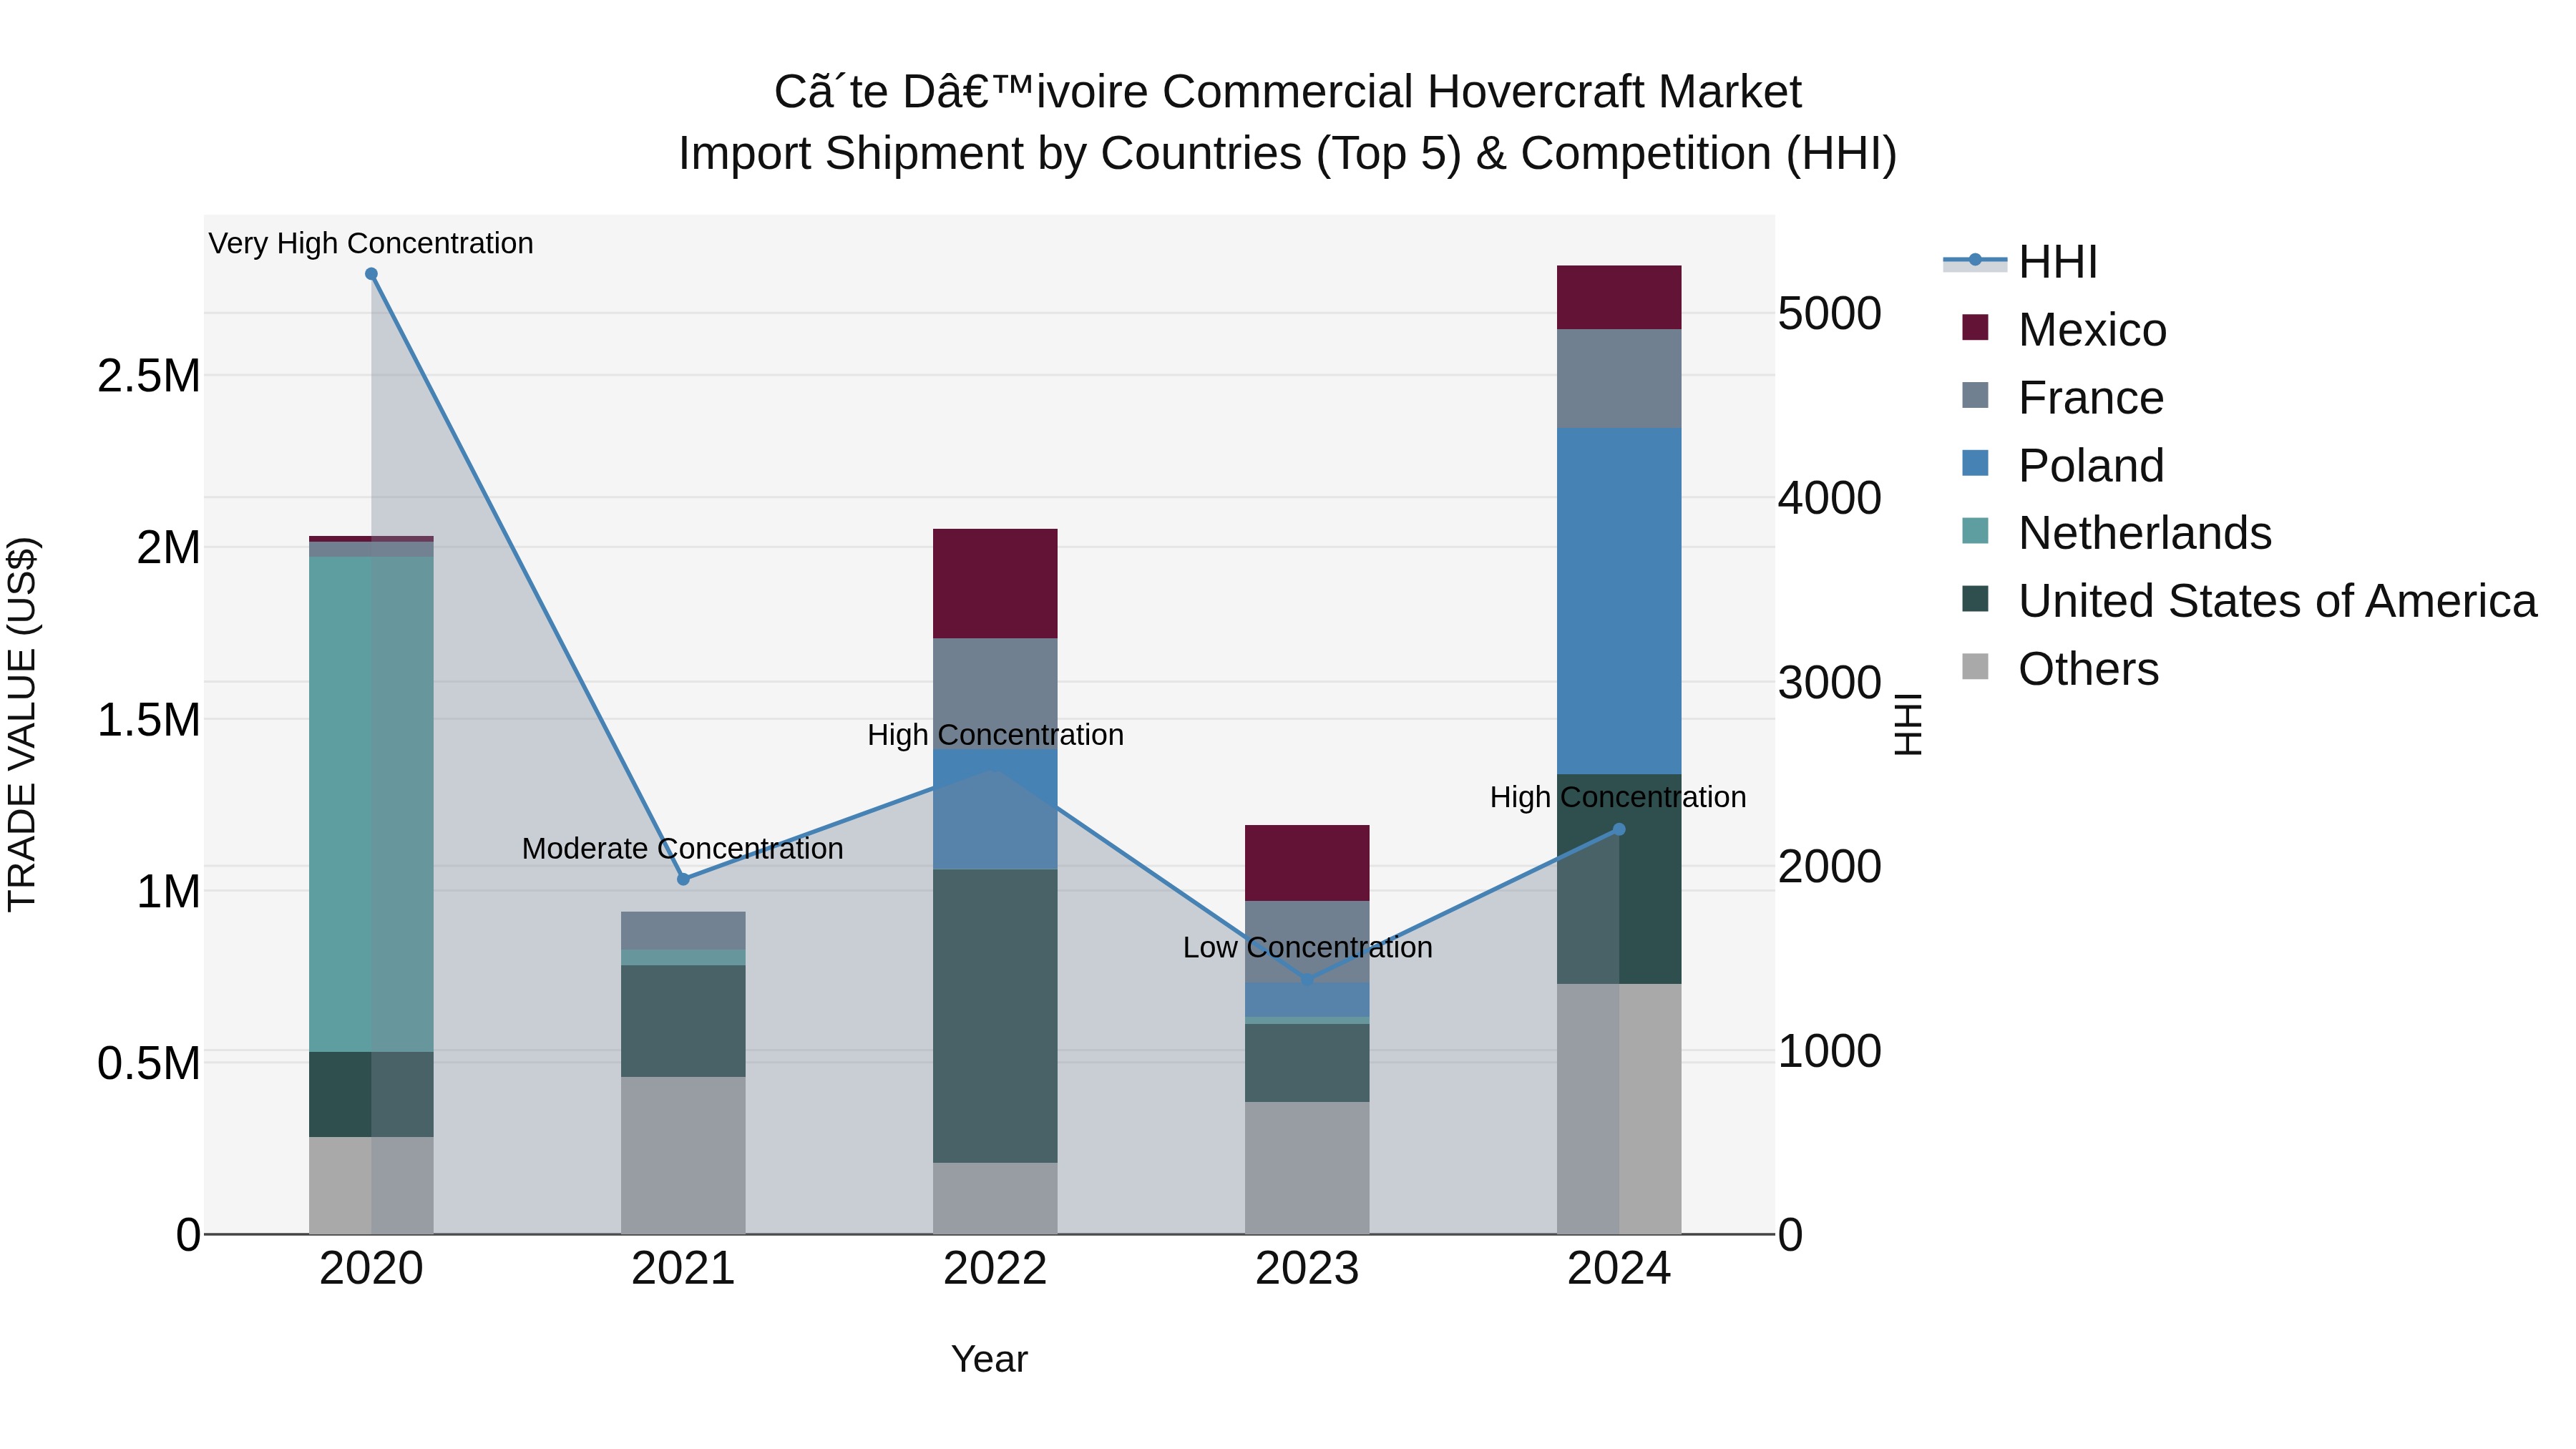
Task: Click the France gray-blue legend swatch
Action: click(1975, 395)
